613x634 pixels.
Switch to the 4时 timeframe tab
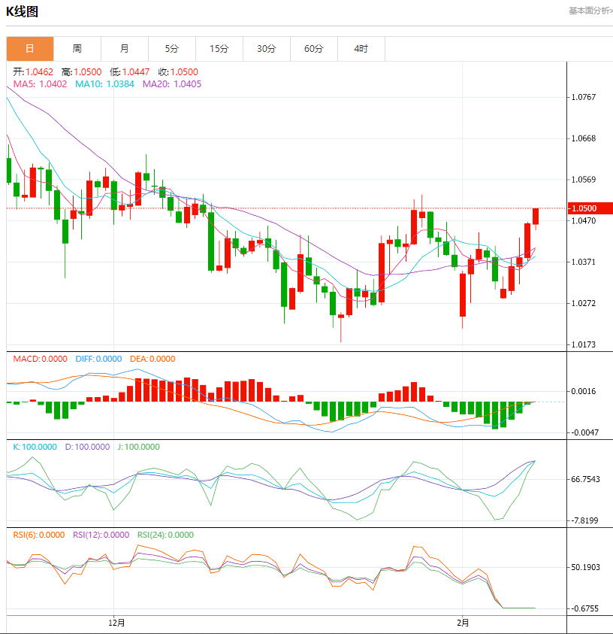pyautogui.click(x=361, y=49)
